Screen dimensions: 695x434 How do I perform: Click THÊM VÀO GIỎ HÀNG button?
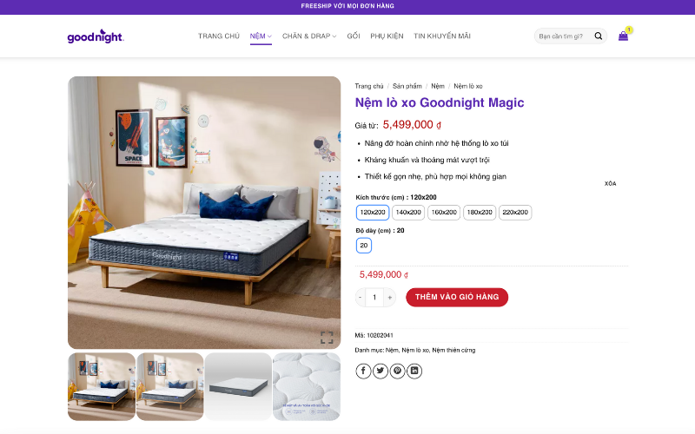457,297
